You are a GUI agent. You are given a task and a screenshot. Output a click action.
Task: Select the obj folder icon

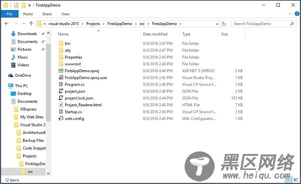[61, 50]
